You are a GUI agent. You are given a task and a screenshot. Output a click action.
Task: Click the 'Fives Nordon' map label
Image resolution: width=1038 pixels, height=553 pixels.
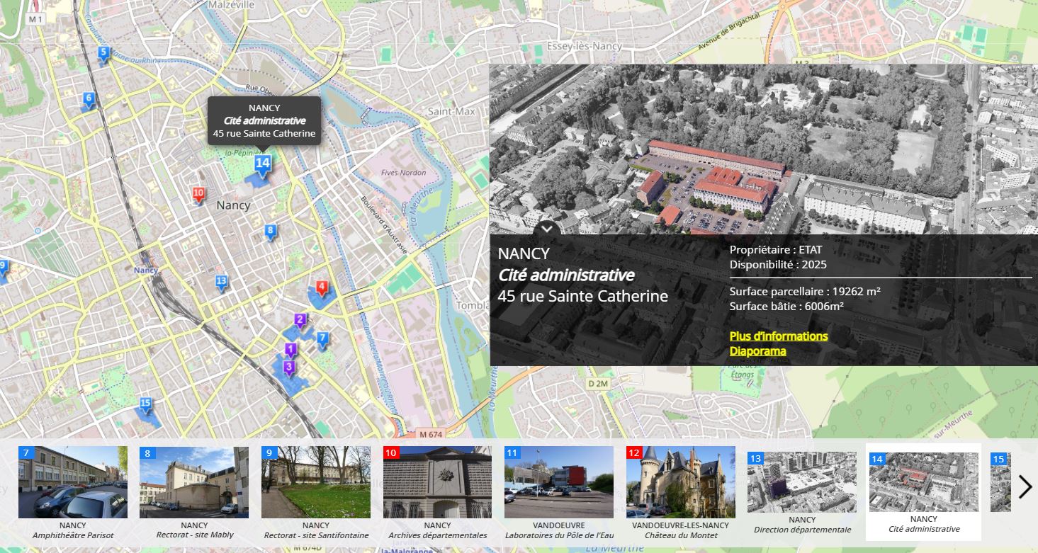click(403, 173)
